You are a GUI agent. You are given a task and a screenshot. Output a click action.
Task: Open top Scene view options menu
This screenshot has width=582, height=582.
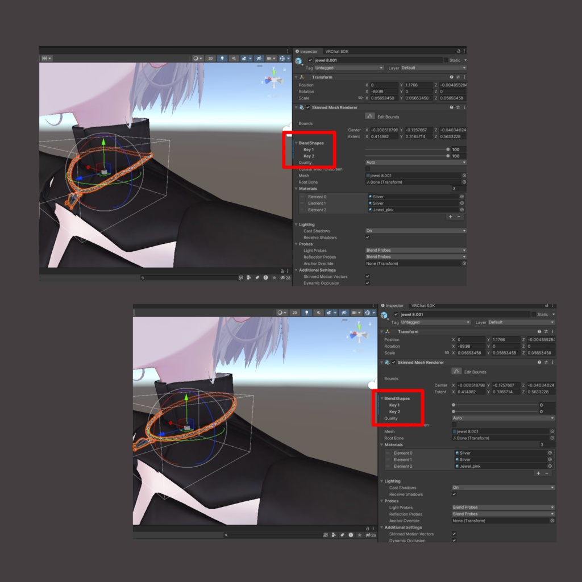click(288, 51)
